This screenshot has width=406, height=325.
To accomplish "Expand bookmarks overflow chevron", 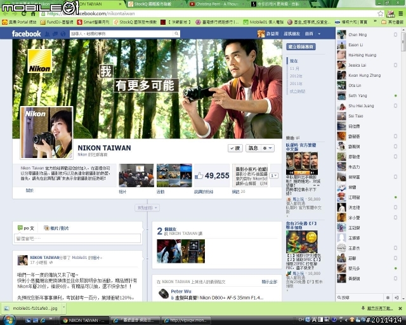I will pos(375,22).
